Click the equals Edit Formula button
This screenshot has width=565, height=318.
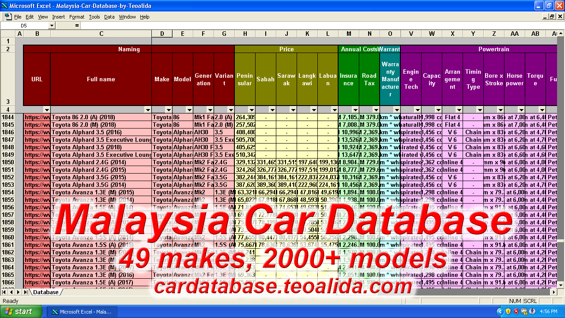pos(77,26)
